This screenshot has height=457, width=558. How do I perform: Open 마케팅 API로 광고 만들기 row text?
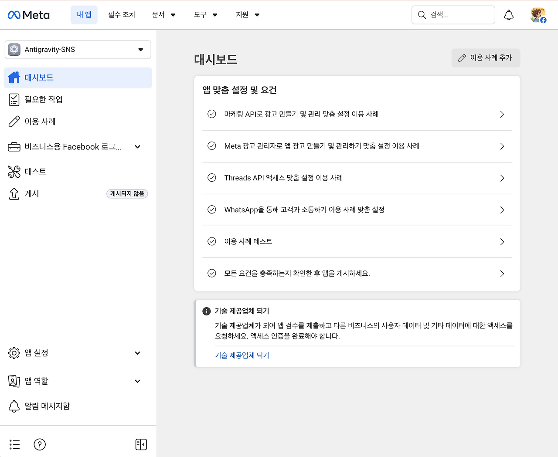pos(302,114)
